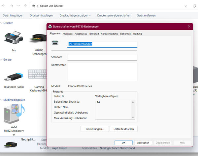The image size is (198, 156).
Task: Select A4 in the paper list
Action: (98, 102)
